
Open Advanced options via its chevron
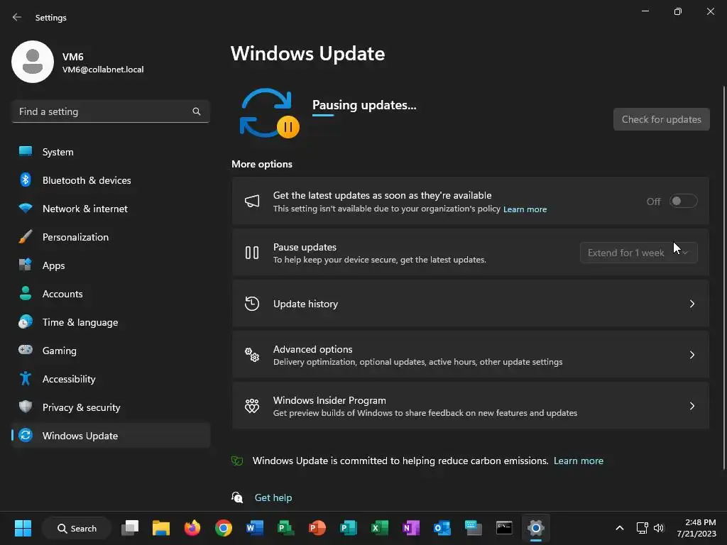pos(692,355)
